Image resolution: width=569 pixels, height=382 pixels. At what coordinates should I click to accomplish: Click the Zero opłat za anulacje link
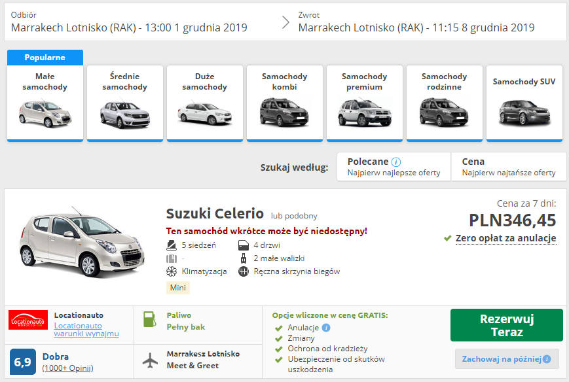pos(505,238)
